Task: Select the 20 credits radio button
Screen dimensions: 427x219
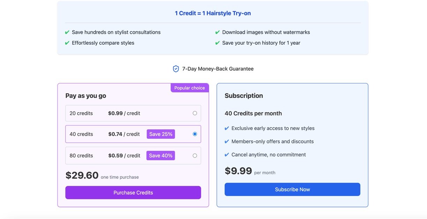Action: pos(195,113)
